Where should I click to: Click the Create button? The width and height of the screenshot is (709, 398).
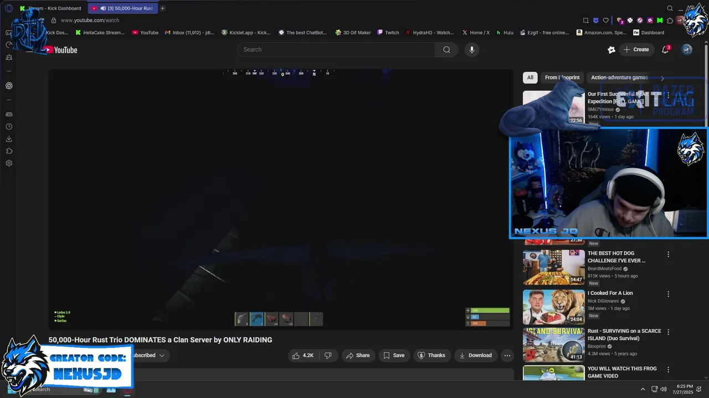point(636,50)
